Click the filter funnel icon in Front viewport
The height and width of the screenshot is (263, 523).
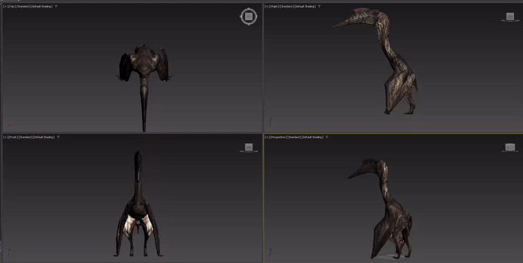[59, 137]
